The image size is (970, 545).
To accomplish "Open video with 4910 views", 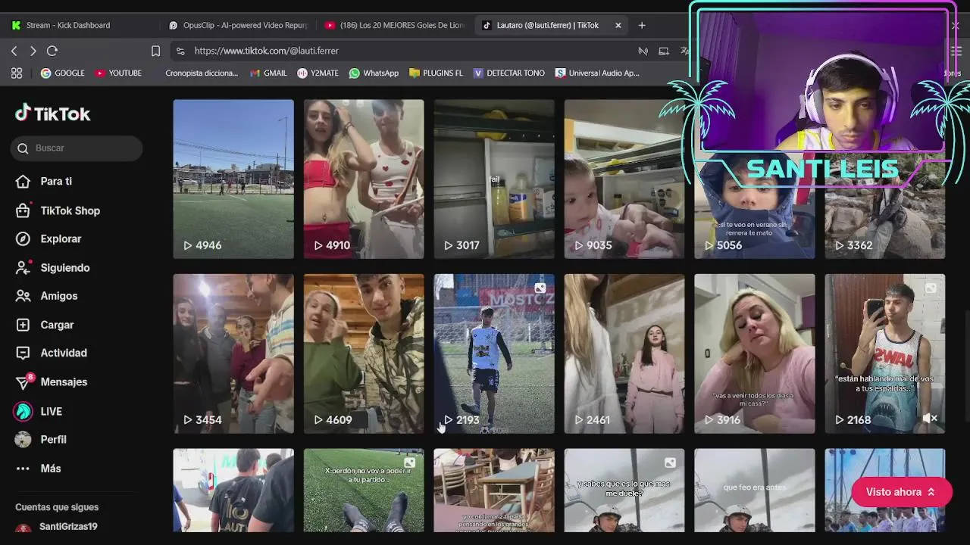I will pyautogui.click(x=364, y=179).
